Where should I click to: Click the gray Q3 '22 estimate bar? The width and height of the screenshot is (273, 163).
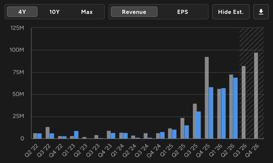47,133
